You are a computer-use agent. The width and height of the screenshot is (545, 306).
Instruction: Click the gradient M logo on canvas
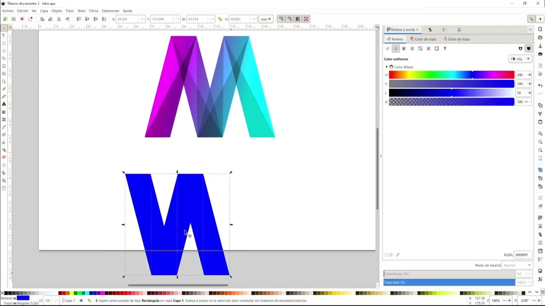pyautogui.click(x=210, y=87)
